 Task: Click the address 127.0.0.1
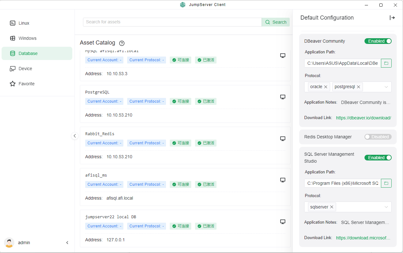pos(116,240)
